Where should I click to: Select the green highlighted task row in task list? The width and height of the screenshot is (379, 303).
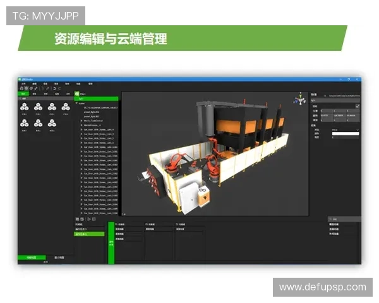pyautogui.click(x=89, y=234)
